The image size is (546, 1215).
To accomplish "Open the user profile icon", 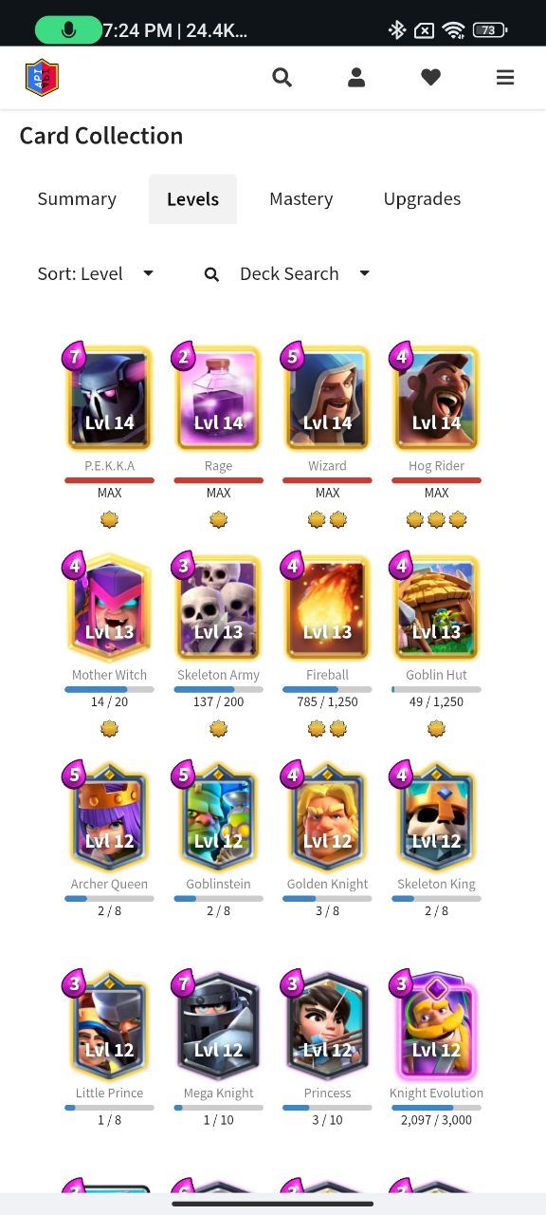I will coord(356,78).
